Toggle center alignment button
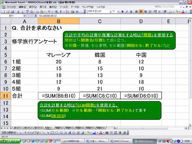The width and height of the screenshot is (192, 144). [x=141, y=12]
